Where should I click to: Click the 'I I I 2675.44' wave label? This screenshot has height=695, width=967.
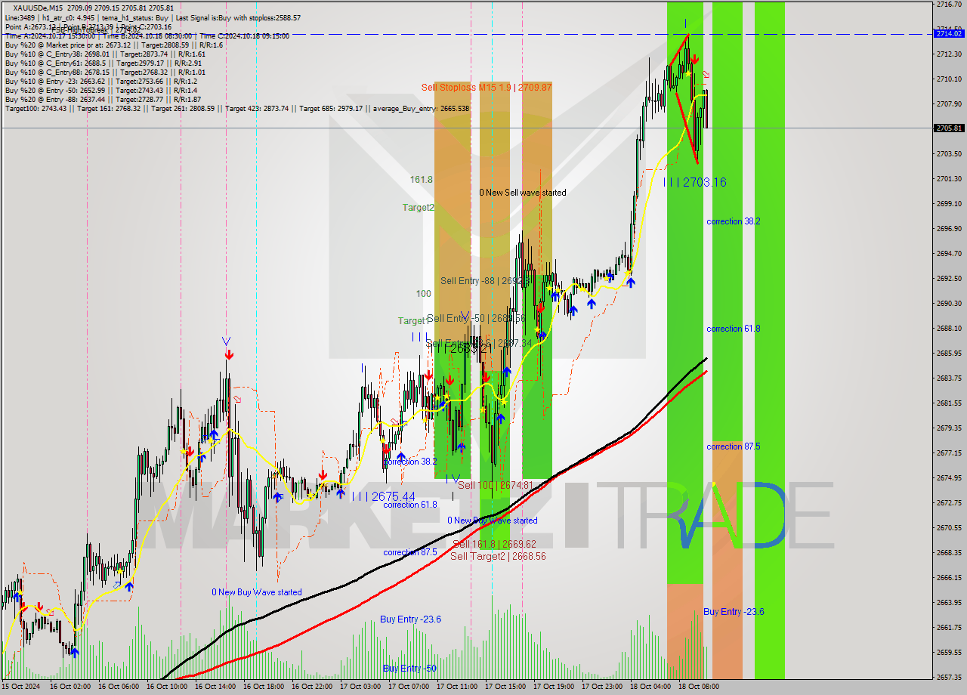(384, 496)
